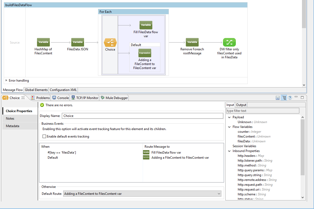Enable default events tracking checkbox
This screenshot has width=314, height=209.
point(44,136)
